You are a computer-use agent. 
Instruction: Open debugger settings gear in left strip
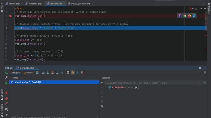coord(6,109)
